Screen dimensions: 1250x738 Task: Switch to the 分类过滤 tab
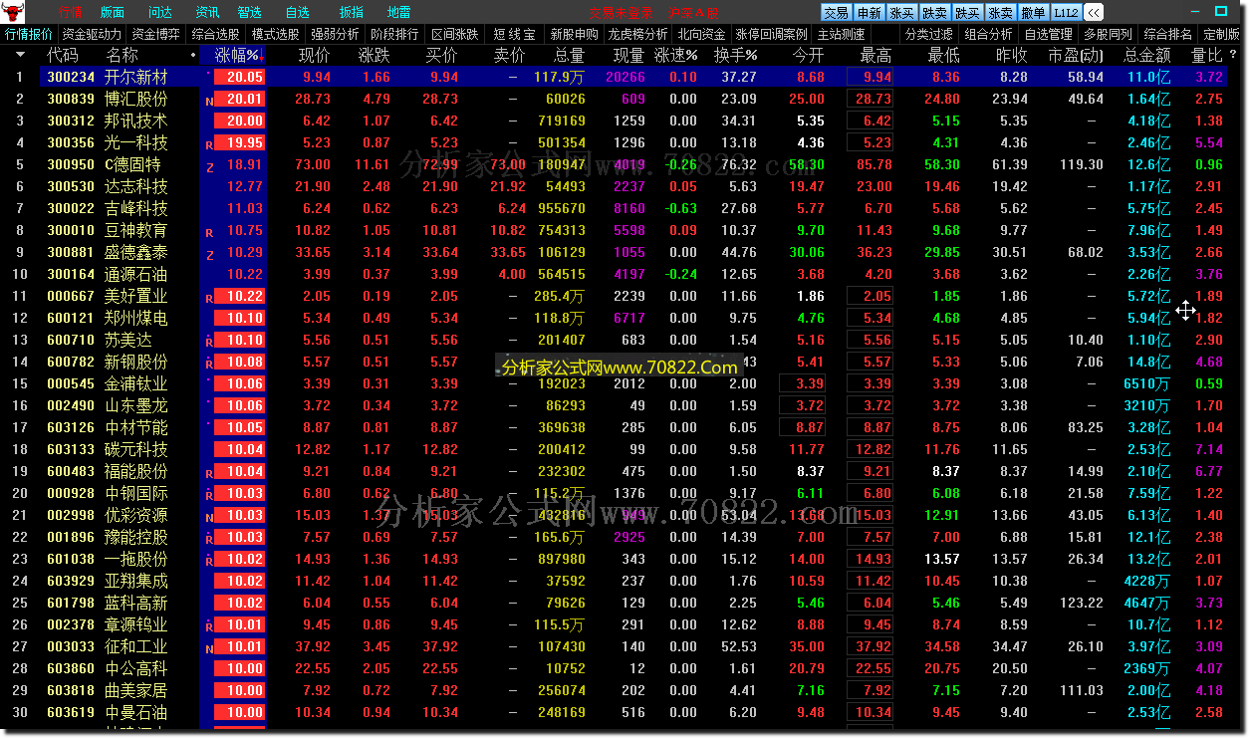[x=929, y=34]
